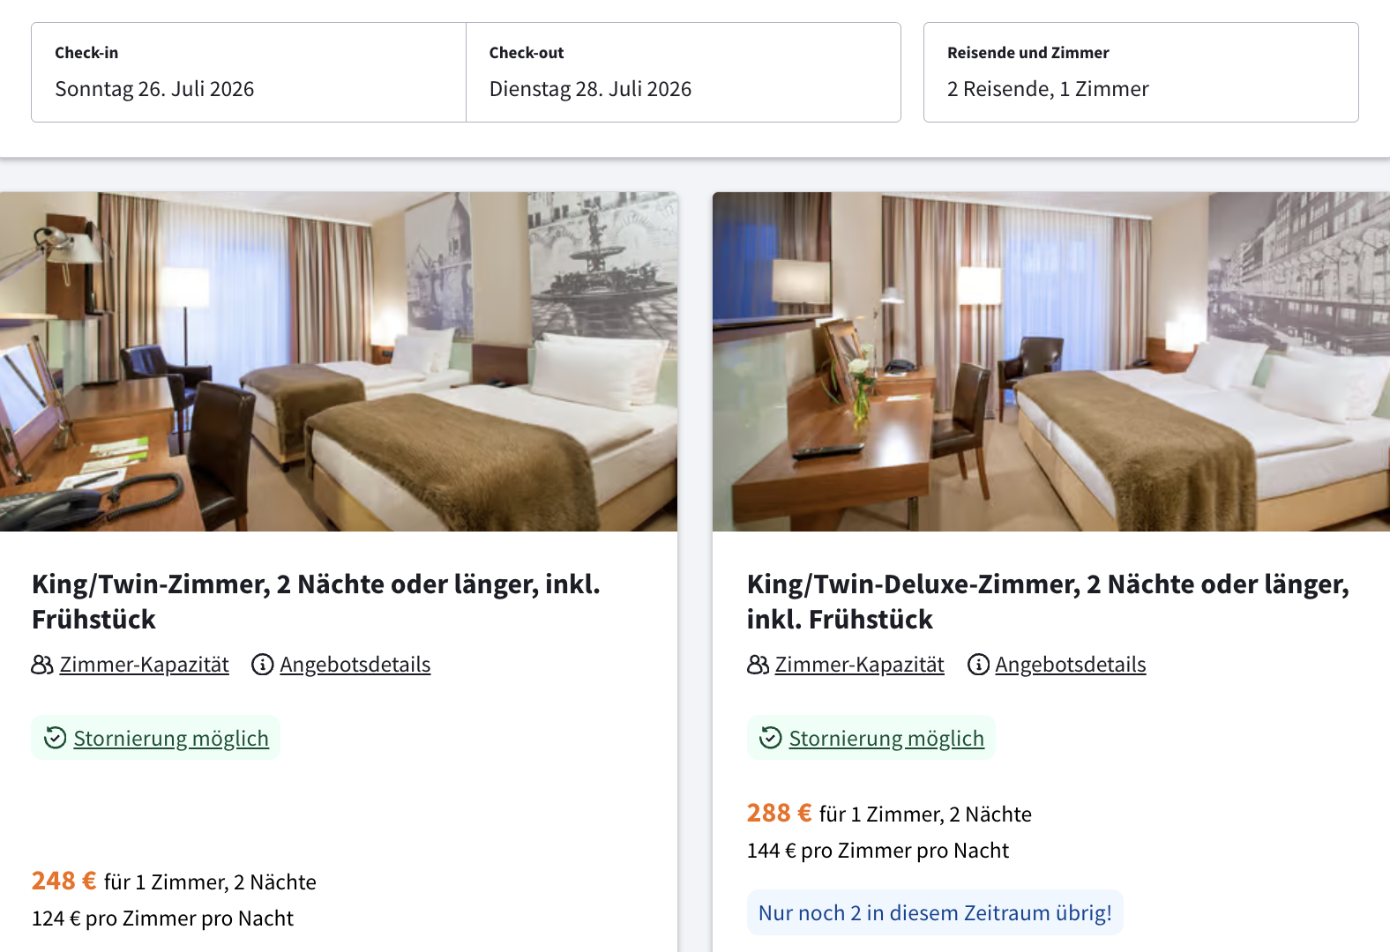View Zimmer-Kapazität for King/Twin-Deluxe-Zimmer
This screenshot has width=1390, height=952.
860,665
